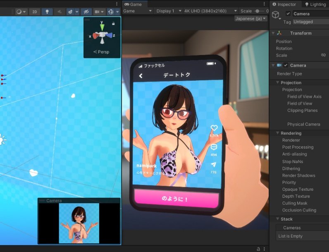The image size is (329, 252).
Task: Tap the comment bubble icon on phone
Action: pyautogui.click(x=214, y=147)
